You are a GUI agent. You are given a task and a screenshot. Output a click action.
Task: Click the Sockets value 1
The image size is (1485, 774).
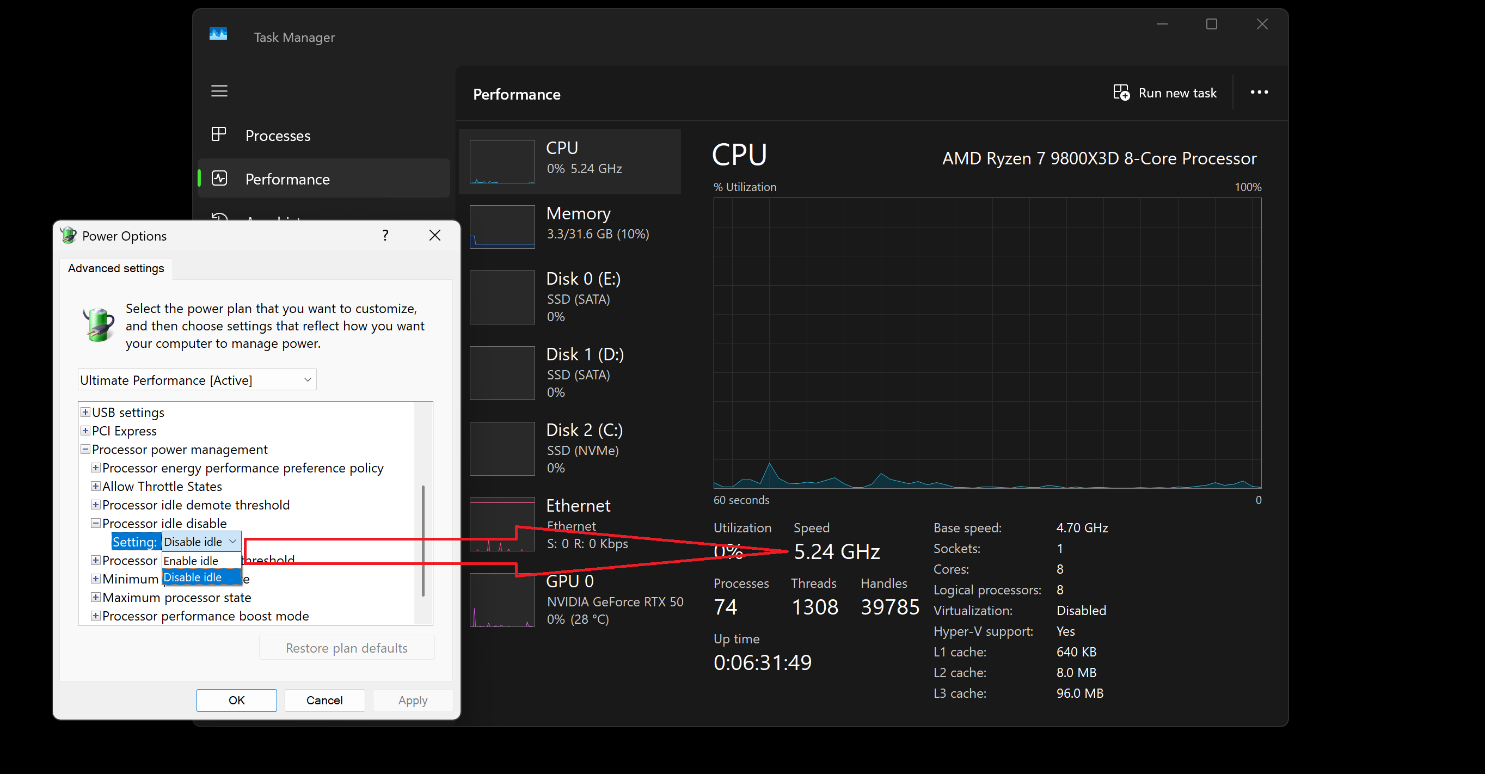pos(1059,549)
